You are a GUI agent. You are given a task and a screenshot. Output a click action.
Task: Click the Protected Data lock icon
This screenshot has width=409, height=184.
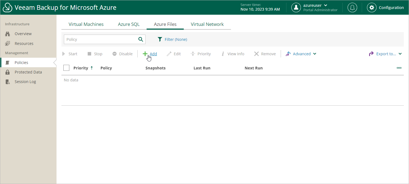8,72
